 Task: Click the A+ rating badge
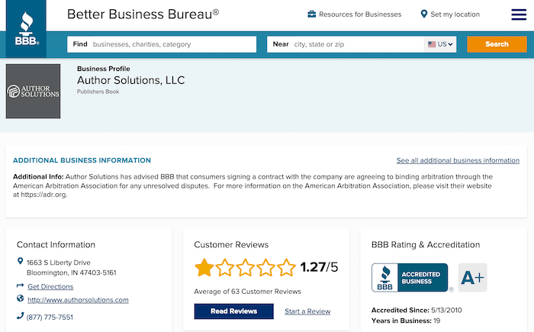click(x=472, y=278)
